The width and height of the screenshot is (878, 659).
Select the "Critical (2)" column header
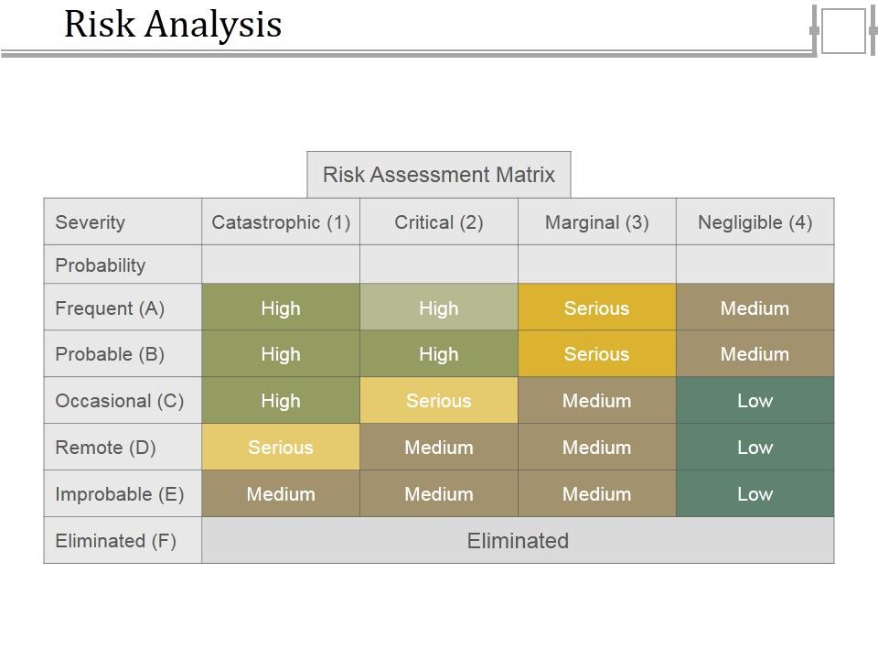pyautogui.click(x=439, y=221)
